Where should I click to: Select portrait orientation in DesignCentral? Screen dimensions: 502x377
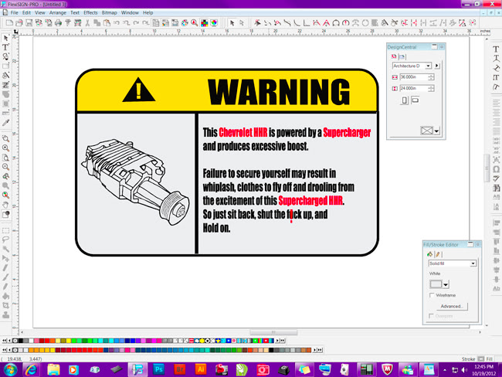(405, 100)
